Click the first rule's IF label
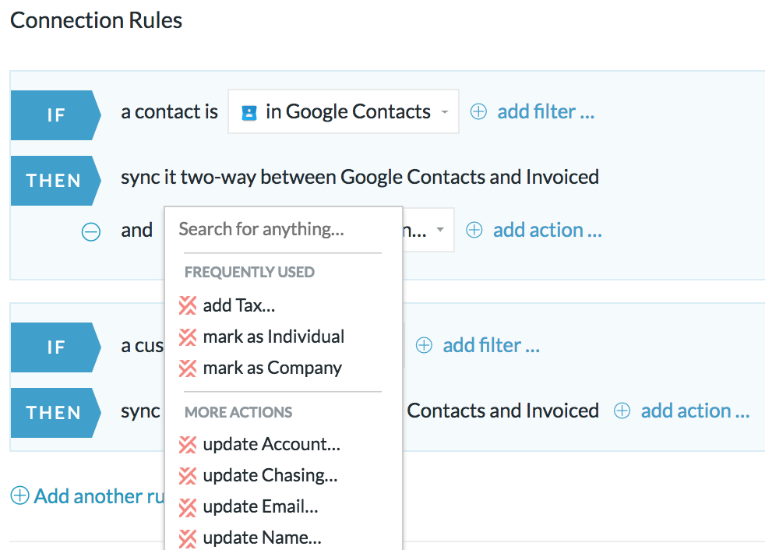 [55, 115]
